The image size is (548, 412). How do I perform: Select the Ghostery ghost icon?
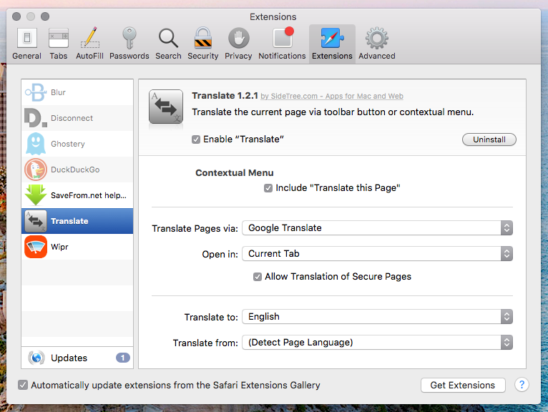point(35,144)
